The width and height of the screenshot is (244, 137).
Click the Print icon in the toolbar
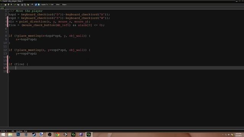[11, 5]
